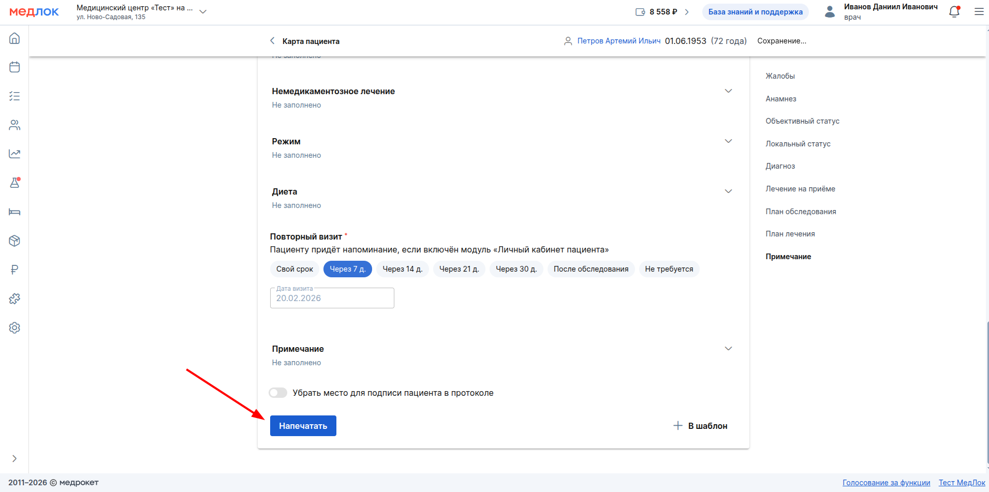This screenshot has height=492, width=989.
Task: Go to 'План лечения' navigation item
Action: pos(790,234)
